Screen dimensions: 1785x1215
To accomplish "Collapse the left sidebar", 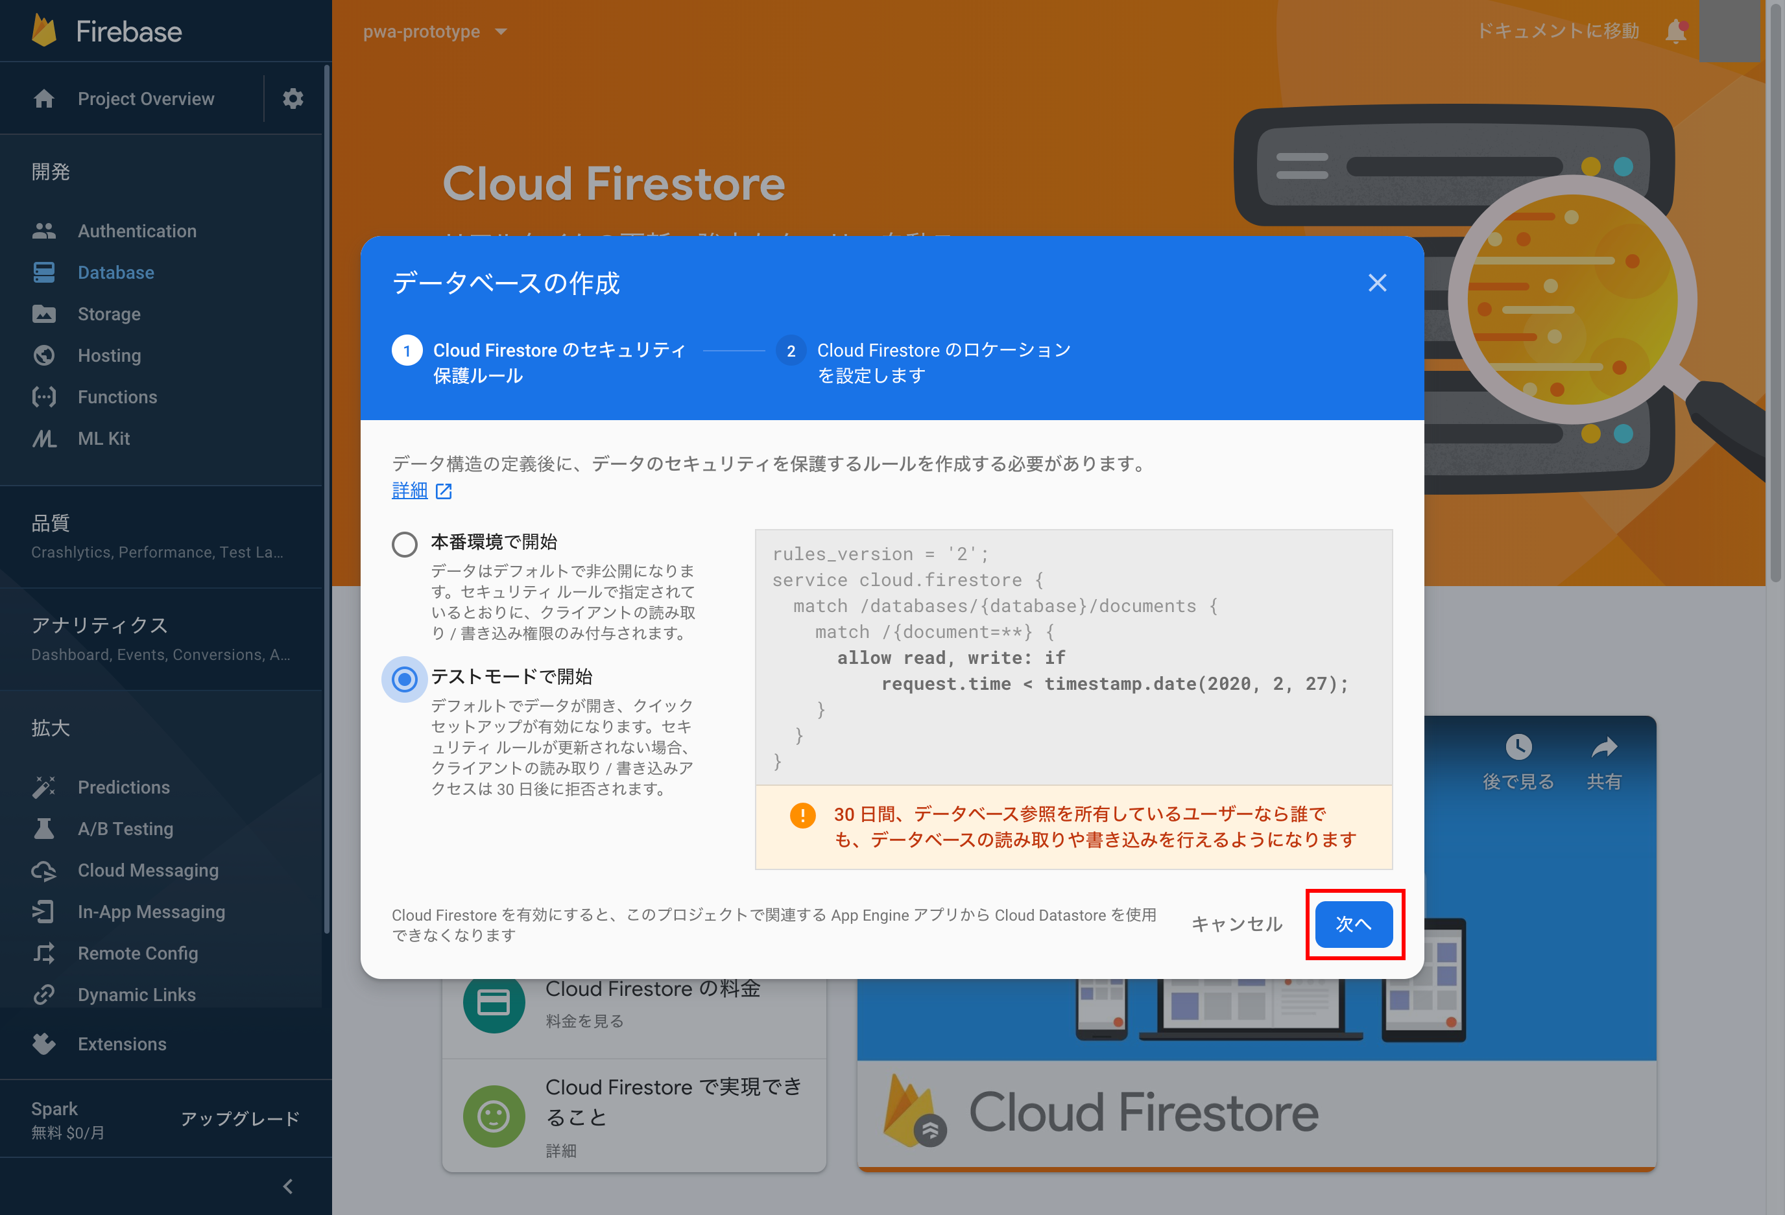I will (287, 1186).
